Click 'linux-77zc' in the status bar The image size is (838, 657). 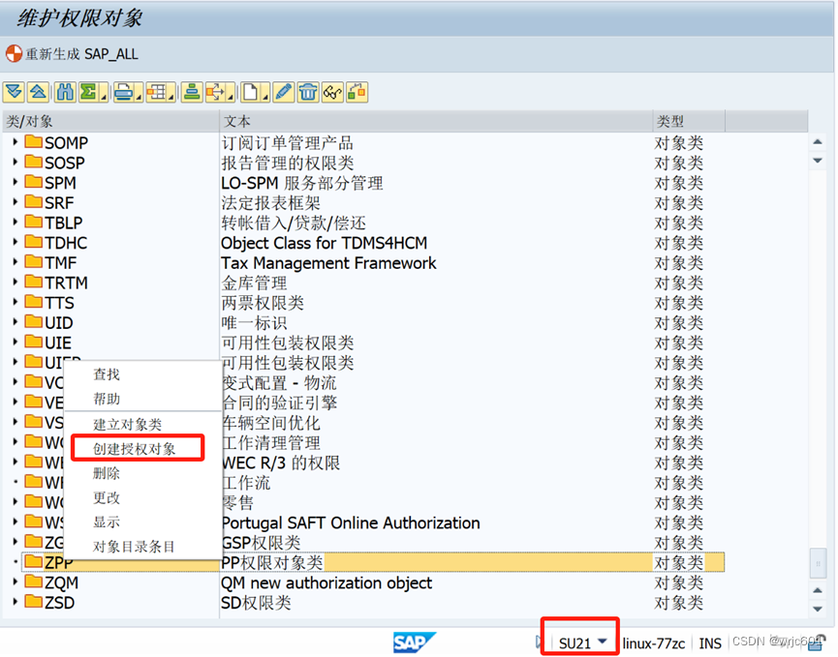click(654, 643)
